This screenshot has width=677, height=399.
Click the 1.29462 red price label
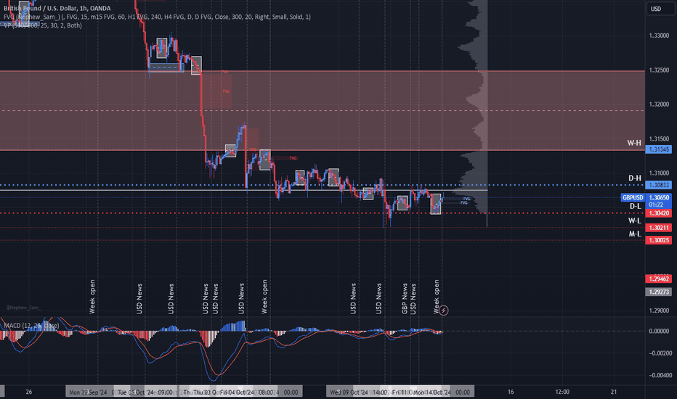tap(658, 279)
